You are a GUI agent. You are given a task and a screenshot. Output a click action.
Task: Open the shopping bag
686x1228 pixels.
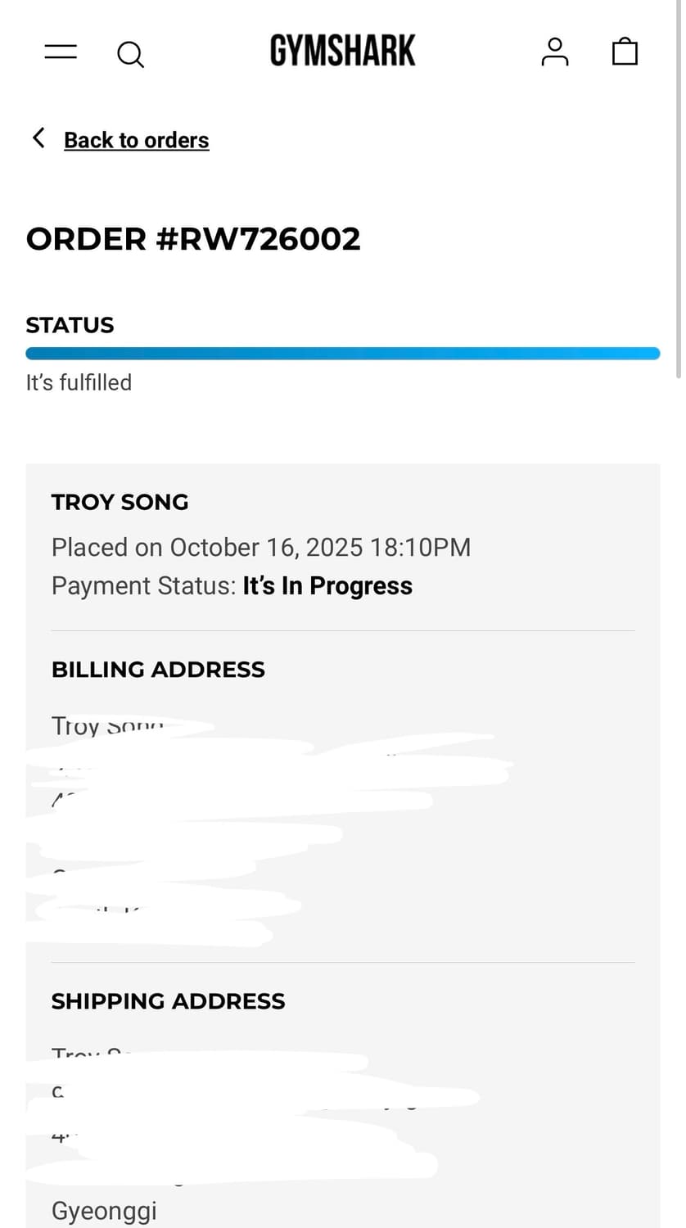point(625,52)
